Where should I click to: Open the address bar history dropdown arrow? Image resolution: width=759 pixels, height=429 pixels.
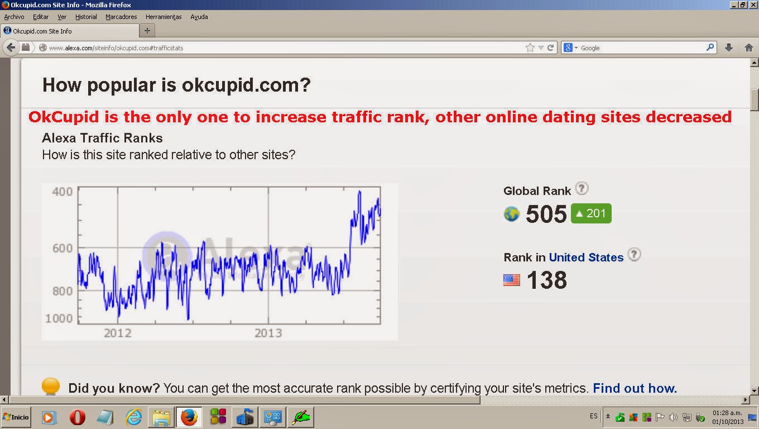pyautogui.click(x=540, y=48)
